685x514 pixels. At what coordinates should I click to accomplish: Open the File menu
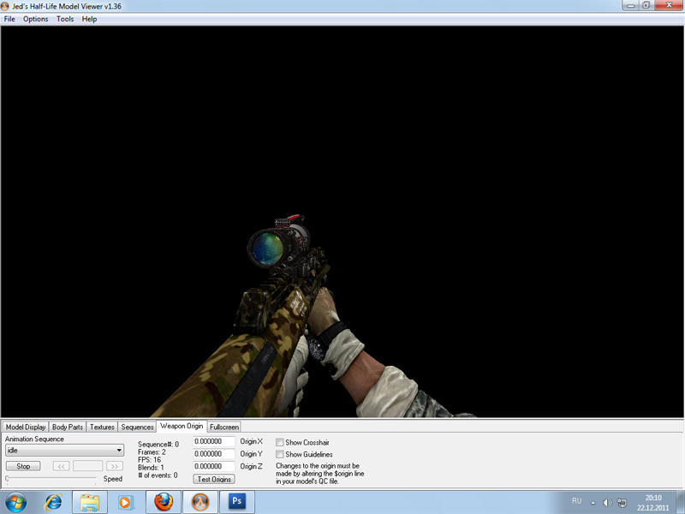pyautogui.click(x=9, y=19)
